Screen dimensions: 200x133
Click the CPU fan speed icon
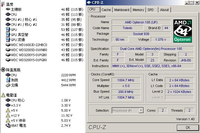coord(8,75)
